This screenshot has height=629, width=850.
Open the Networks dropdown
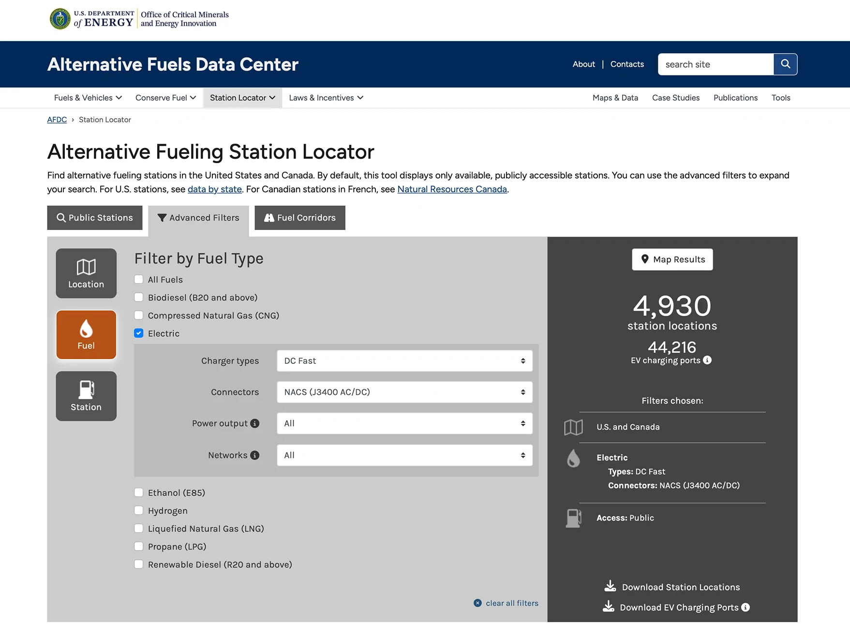click(x=404, y=455)
